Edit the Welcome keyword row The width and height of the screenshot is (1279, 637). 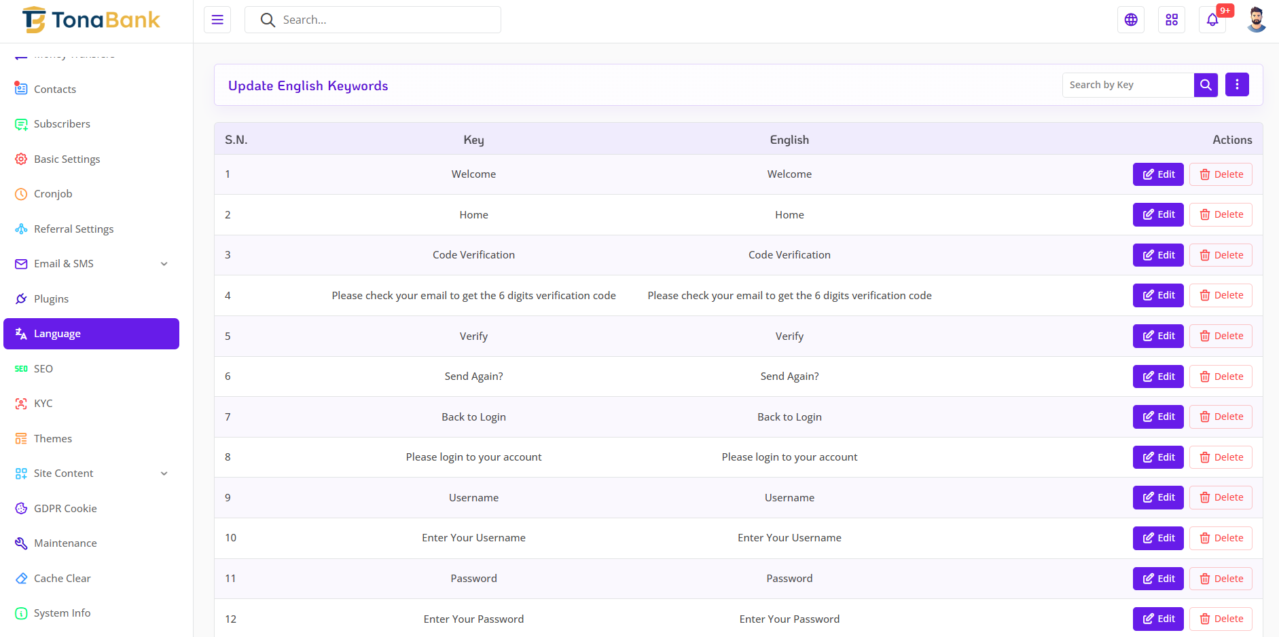[x=1158, y=174]
